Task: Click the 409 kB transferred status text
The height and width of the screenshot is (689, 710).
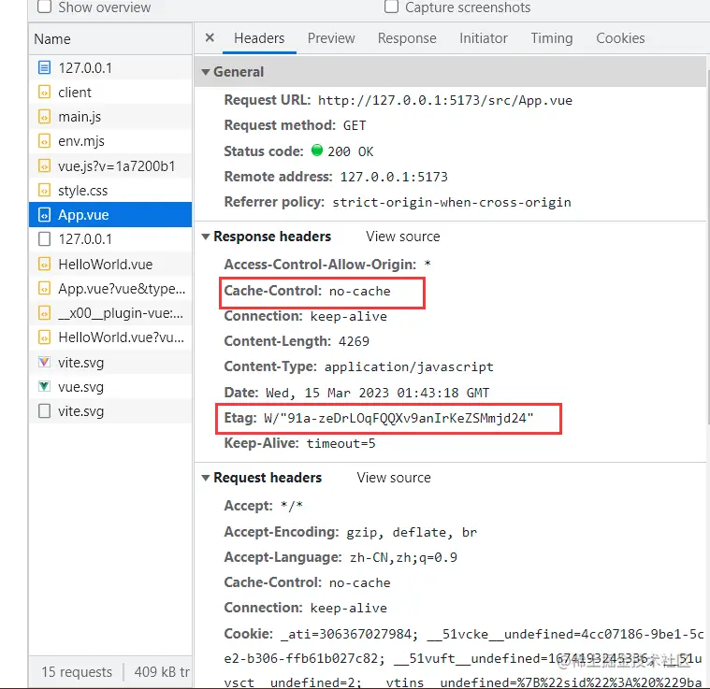Action: 162,672
